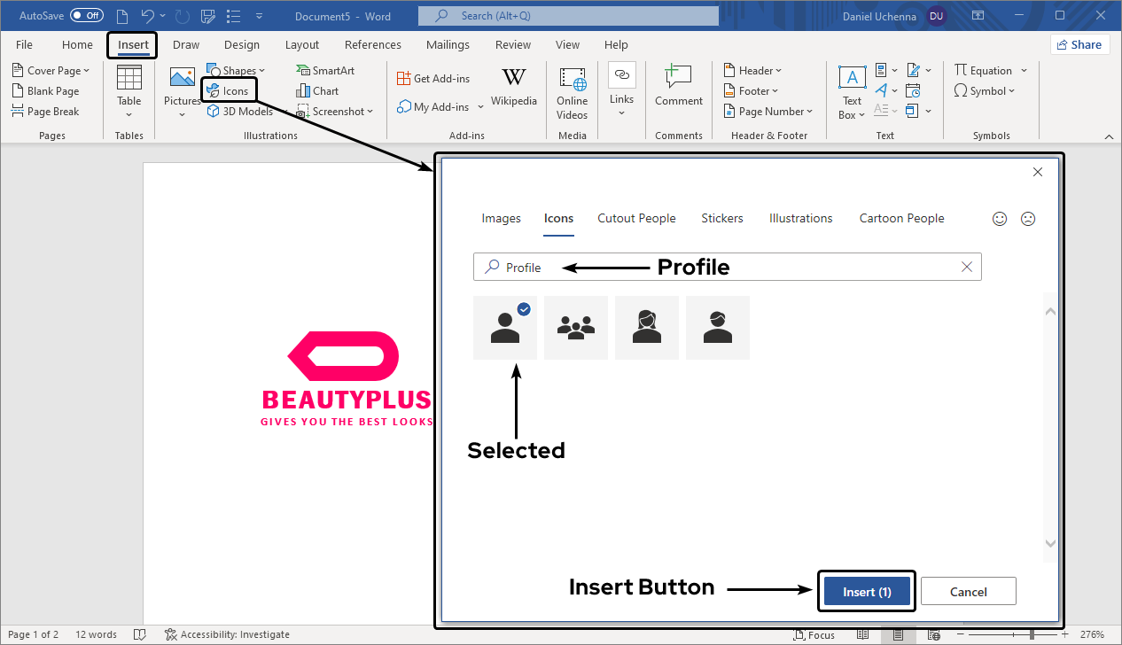Viewport: 1122px width, 645px height.
Task: Deselect the checked single person icon
Action: (x=505, y=328)
